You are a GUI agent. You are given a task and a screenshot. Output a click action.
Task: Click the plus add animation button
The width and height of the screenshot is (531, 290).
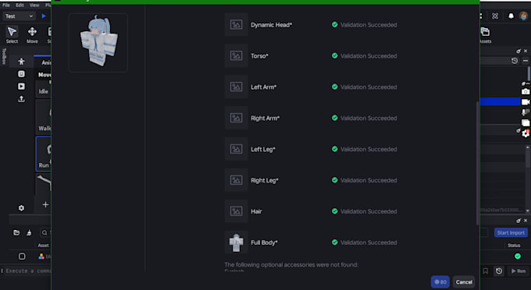click(x=45, y=204)
